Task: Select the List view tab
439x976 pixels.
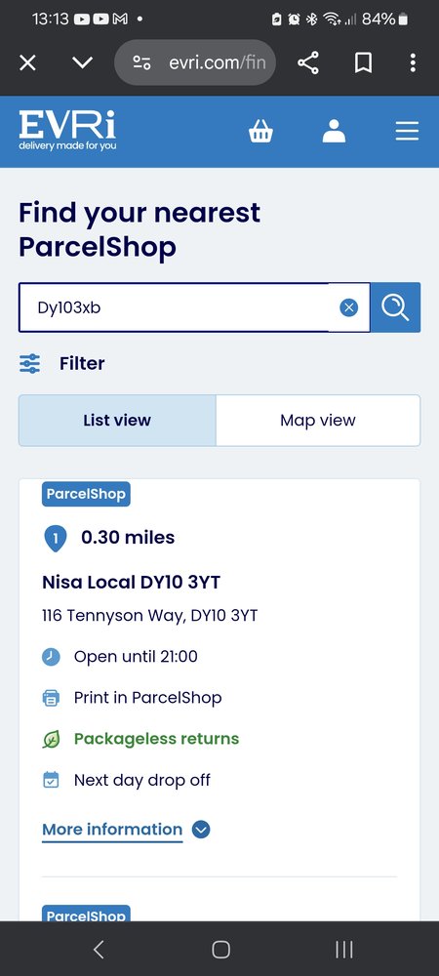Action: click(x=117, y=420)
